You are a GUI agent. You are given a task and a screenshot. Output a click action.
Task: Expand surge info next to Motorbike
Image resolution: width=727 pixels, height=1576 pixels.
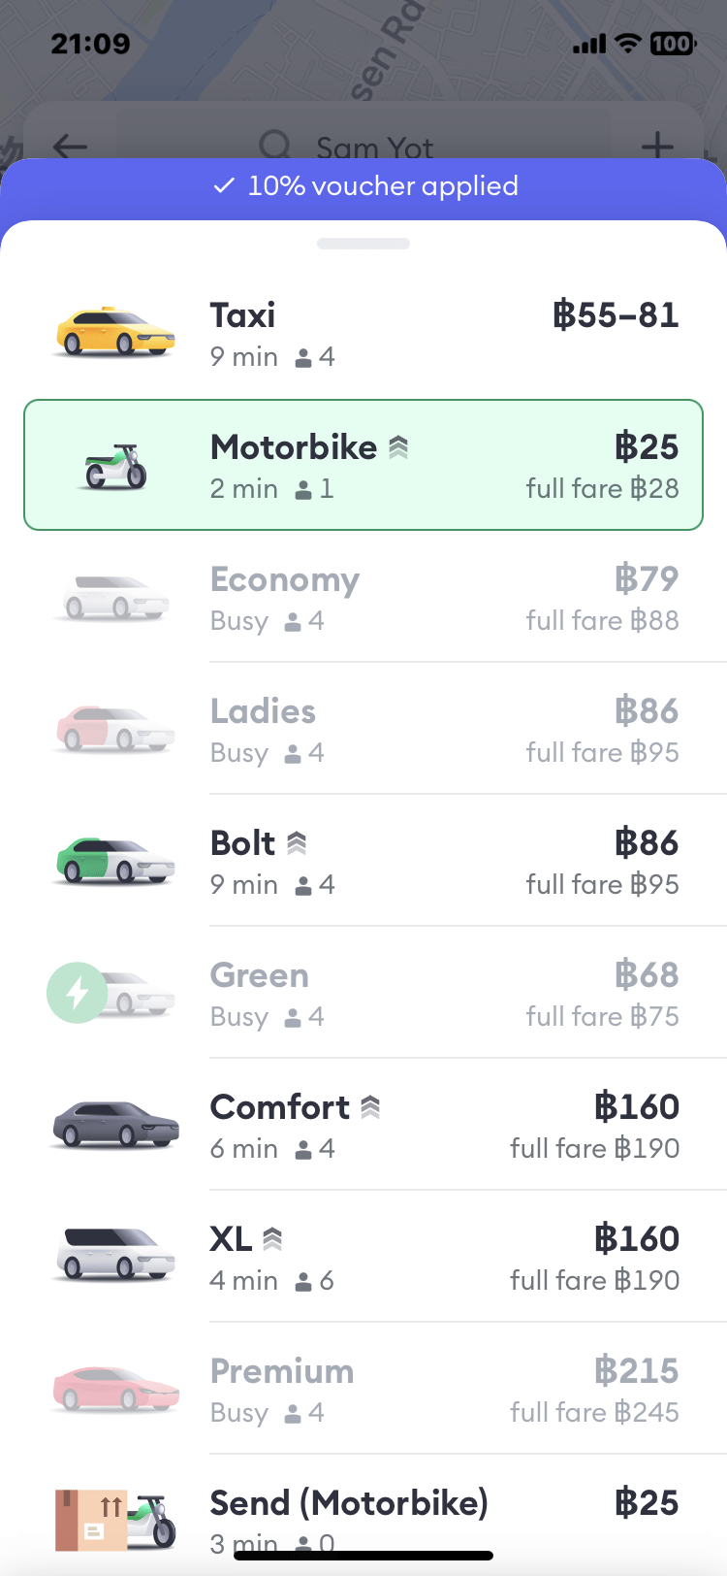click(398, 447)
